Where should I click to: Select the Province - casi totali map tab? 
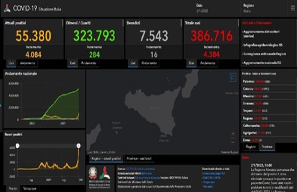tap(139, 158)
